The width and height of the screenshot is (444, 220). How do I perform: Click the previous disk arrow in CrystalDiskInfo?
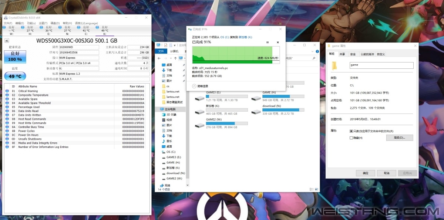7,41
